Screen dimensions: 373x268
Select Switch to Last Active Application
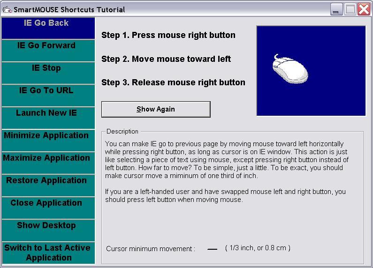(x=48, y=253)
